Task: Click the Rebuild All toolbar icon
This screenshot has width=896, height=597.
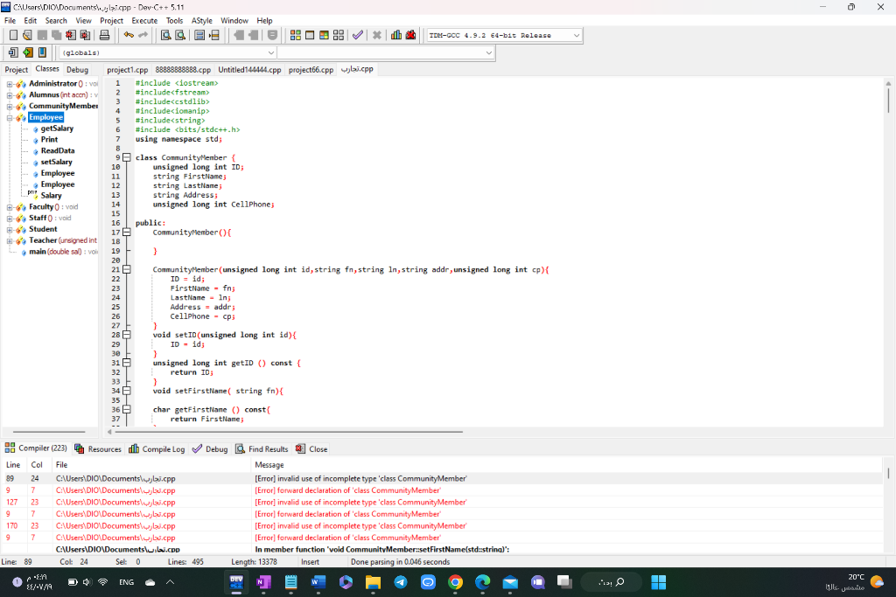Action: pyautogui.click(x=339, y=35)
